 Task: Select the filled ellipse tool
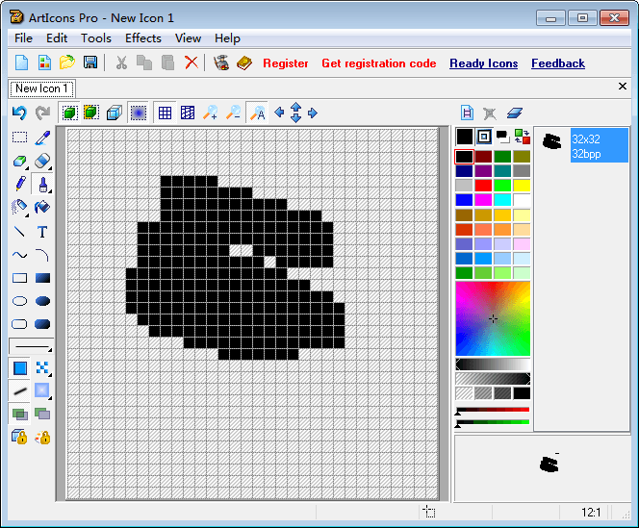click(x=42, y=301)
